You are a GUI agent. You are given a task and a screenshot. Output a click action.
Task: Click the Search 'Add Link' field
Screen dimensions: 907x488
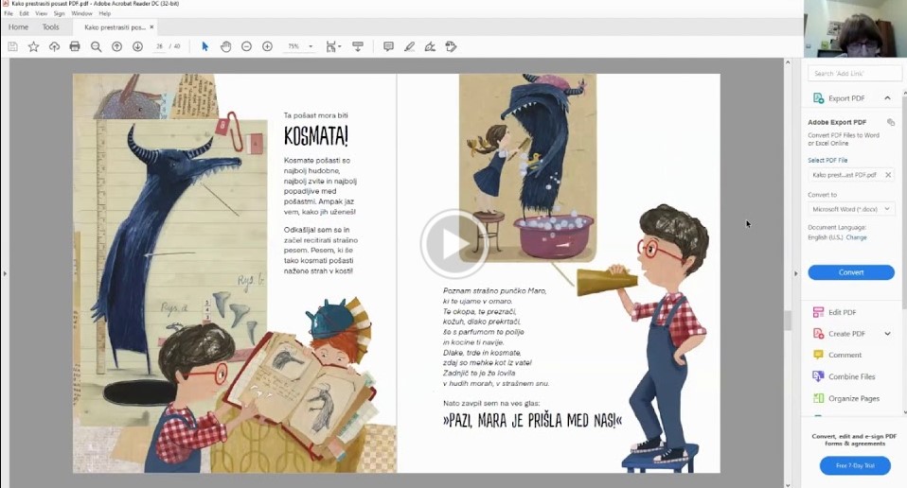[x=854, y=74]
